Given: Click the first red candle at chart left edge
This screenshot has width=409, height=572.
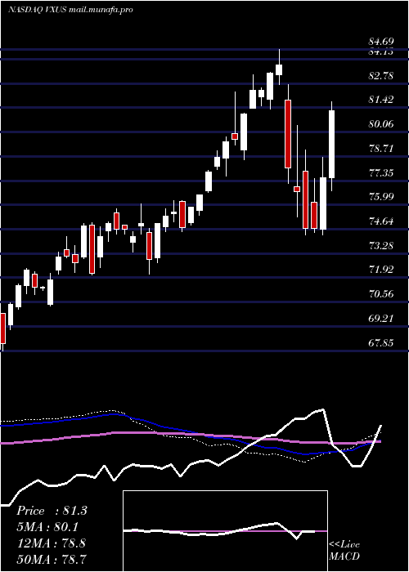Looking at the screenshot, I should click(2, 328).
